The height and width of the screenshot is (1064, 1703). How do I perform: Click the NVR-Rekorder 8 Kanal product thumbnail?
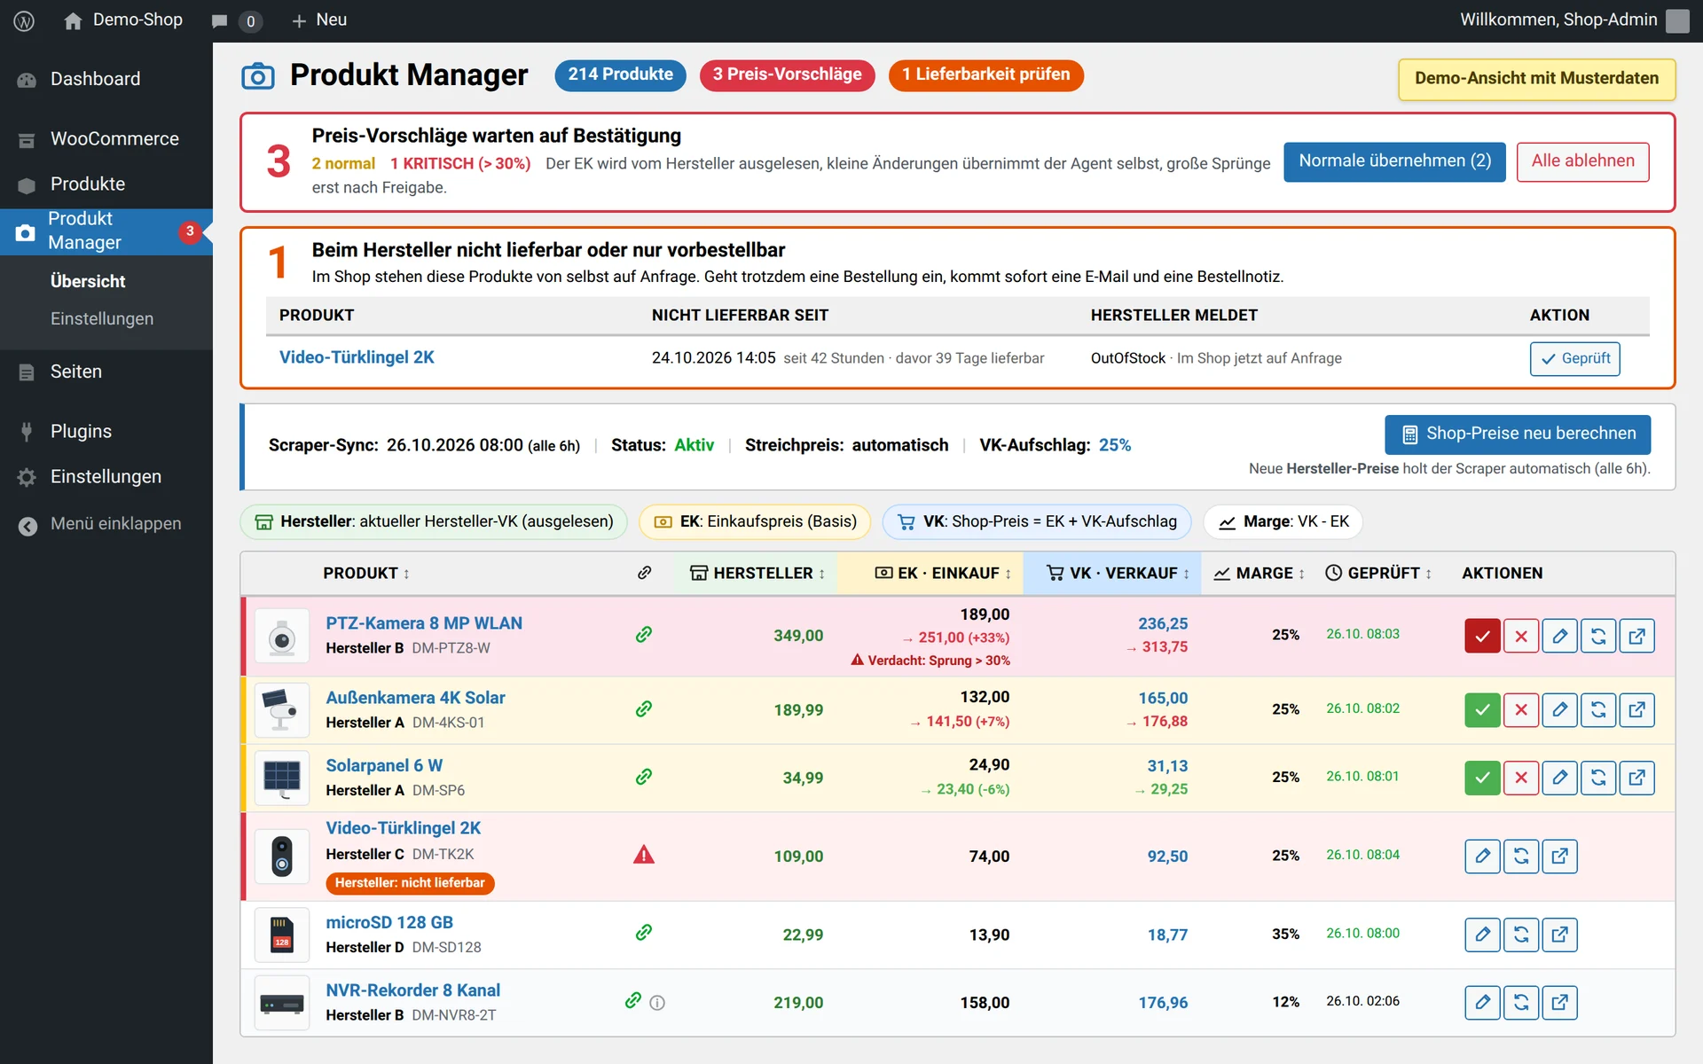tap(282, 1003)
